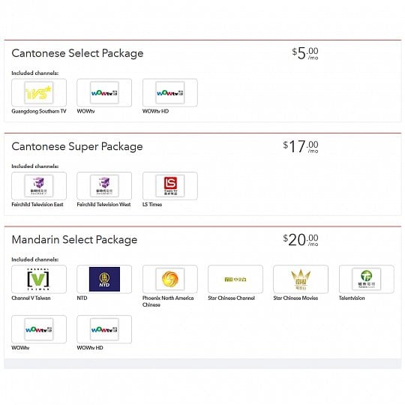Select the LS Times channel logo
Viewport: 405px width, 405px height.
click(x=170, y=186)
